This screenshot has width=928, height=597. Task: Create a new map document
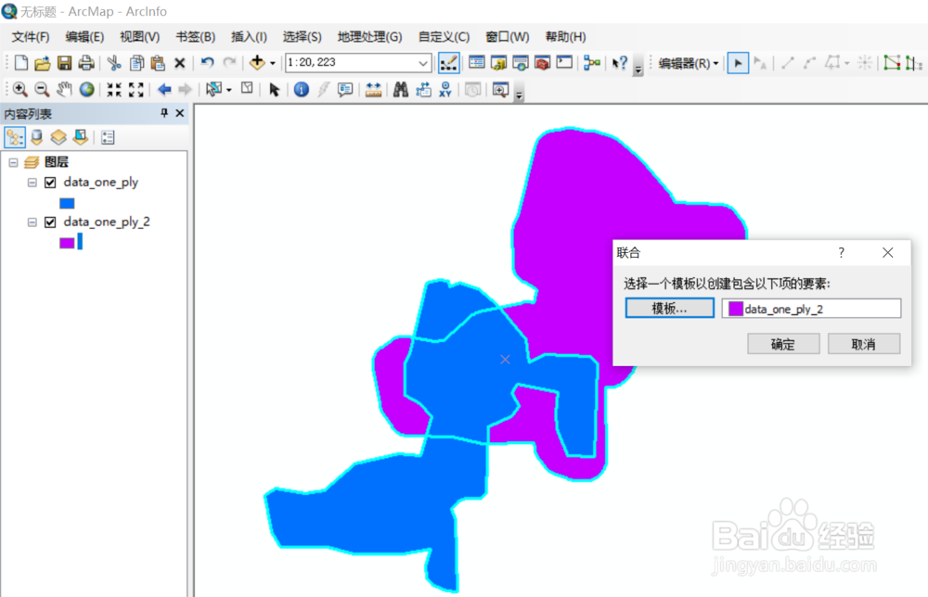(x=21, y=63)
